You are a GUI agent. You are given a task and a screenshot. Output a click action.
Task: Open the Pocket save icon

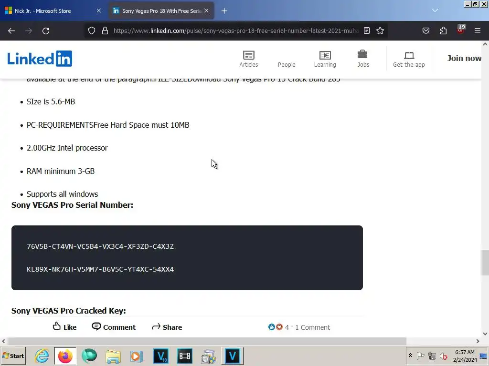click(x=426, y=31)
